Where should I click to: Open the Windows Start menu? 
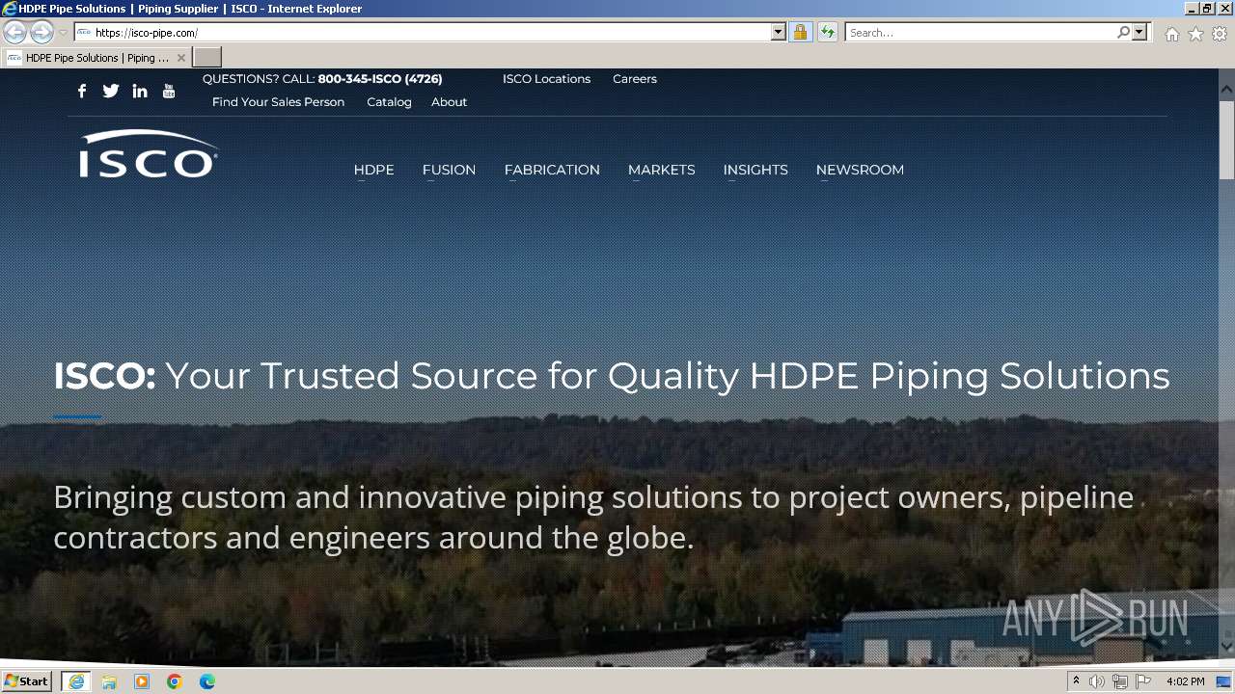[x=26, y=681]
